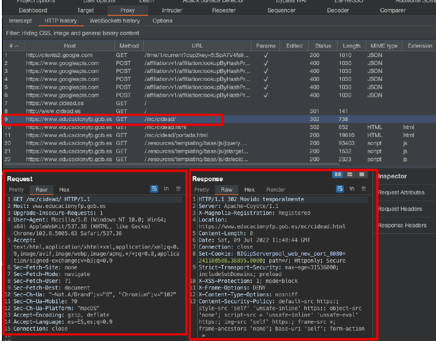436x341 pixels.
Task: Select history row for /mc/cidead/portada.html
Action: pos(175,135)
